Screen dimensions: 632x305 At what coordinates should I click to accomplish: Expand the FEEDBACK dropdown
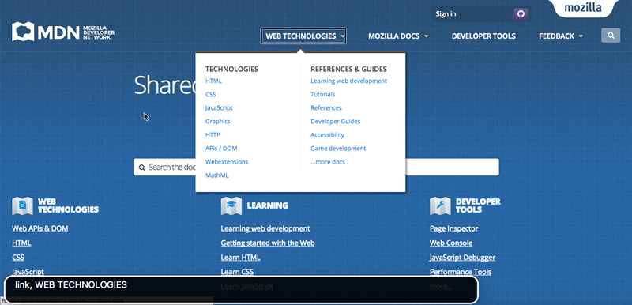coord(561,36)
